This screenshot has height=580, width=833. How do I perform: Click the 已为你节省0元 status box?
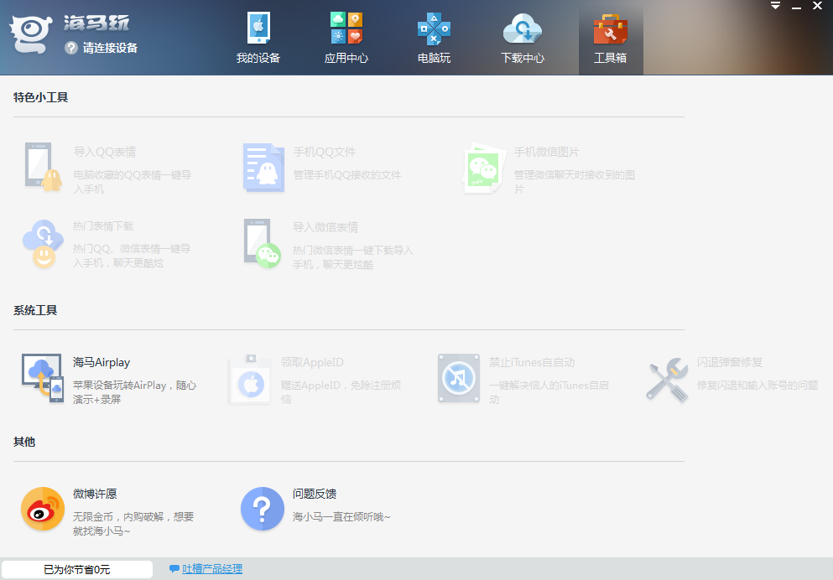tap(77, 569)
